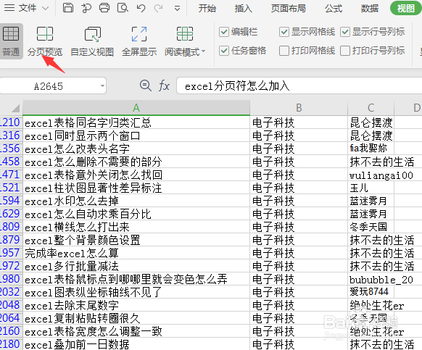Viewport: 422px width, 350px height.
Task: Click cell excel怎么改表头名字
Action: coord(136,149)
